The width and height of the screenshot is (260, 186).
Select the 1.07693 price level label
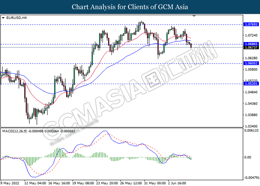tap(251, 25)
